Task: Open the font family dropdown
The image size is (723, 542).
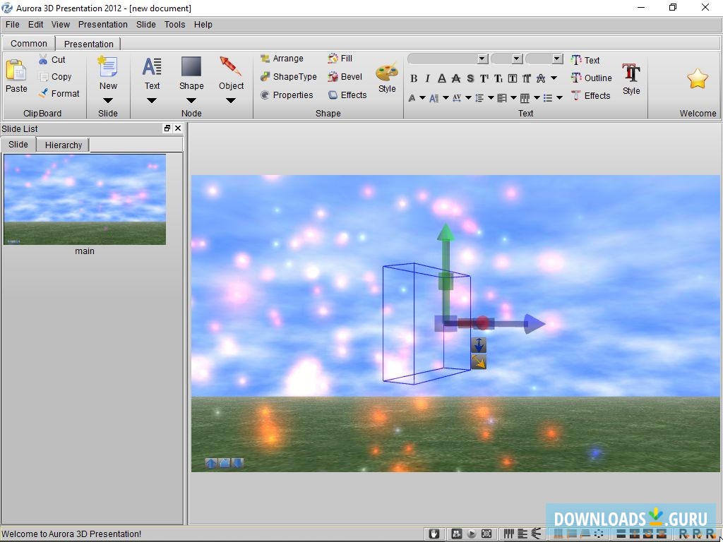Action: click(x=482, y=59)
